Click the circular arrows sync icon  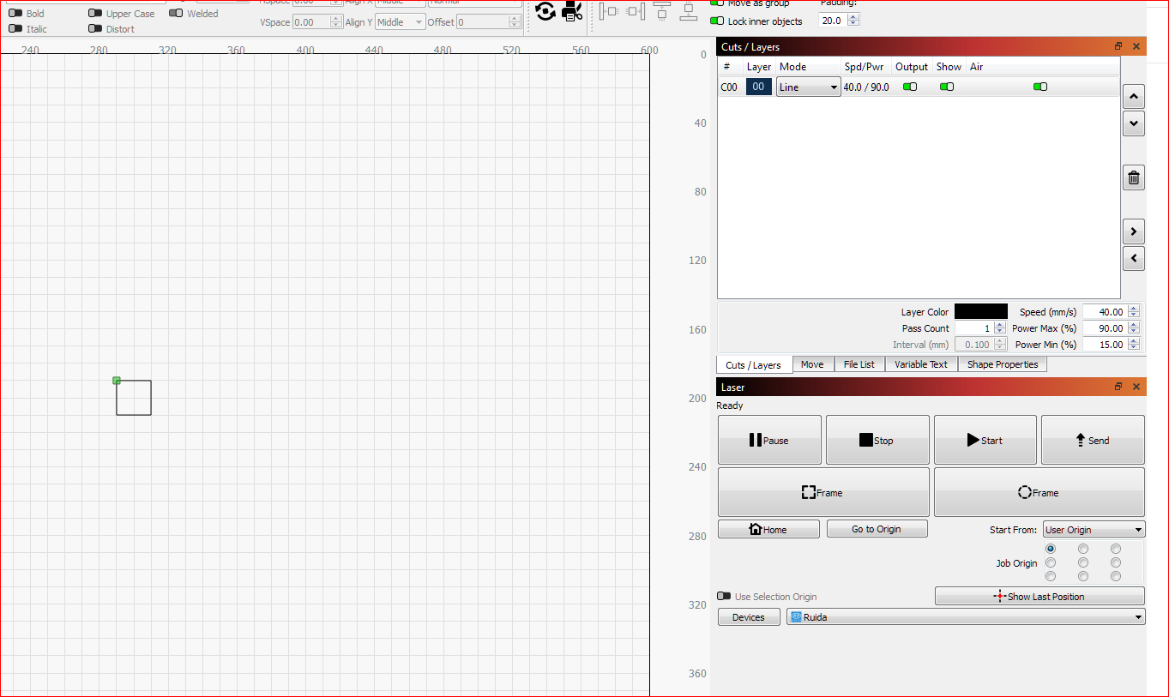pyautogui.click(x=545, y=12)
